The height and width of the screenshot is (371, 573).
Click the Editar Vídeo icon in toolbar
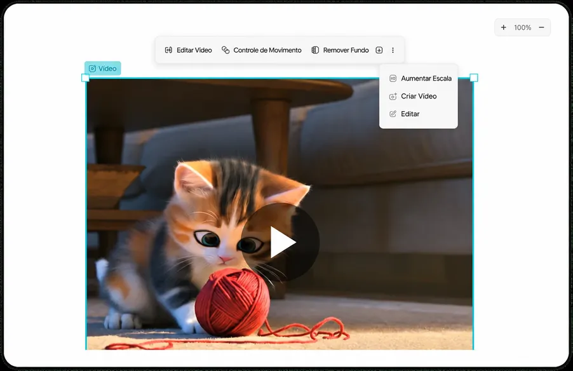pos(168,50)
